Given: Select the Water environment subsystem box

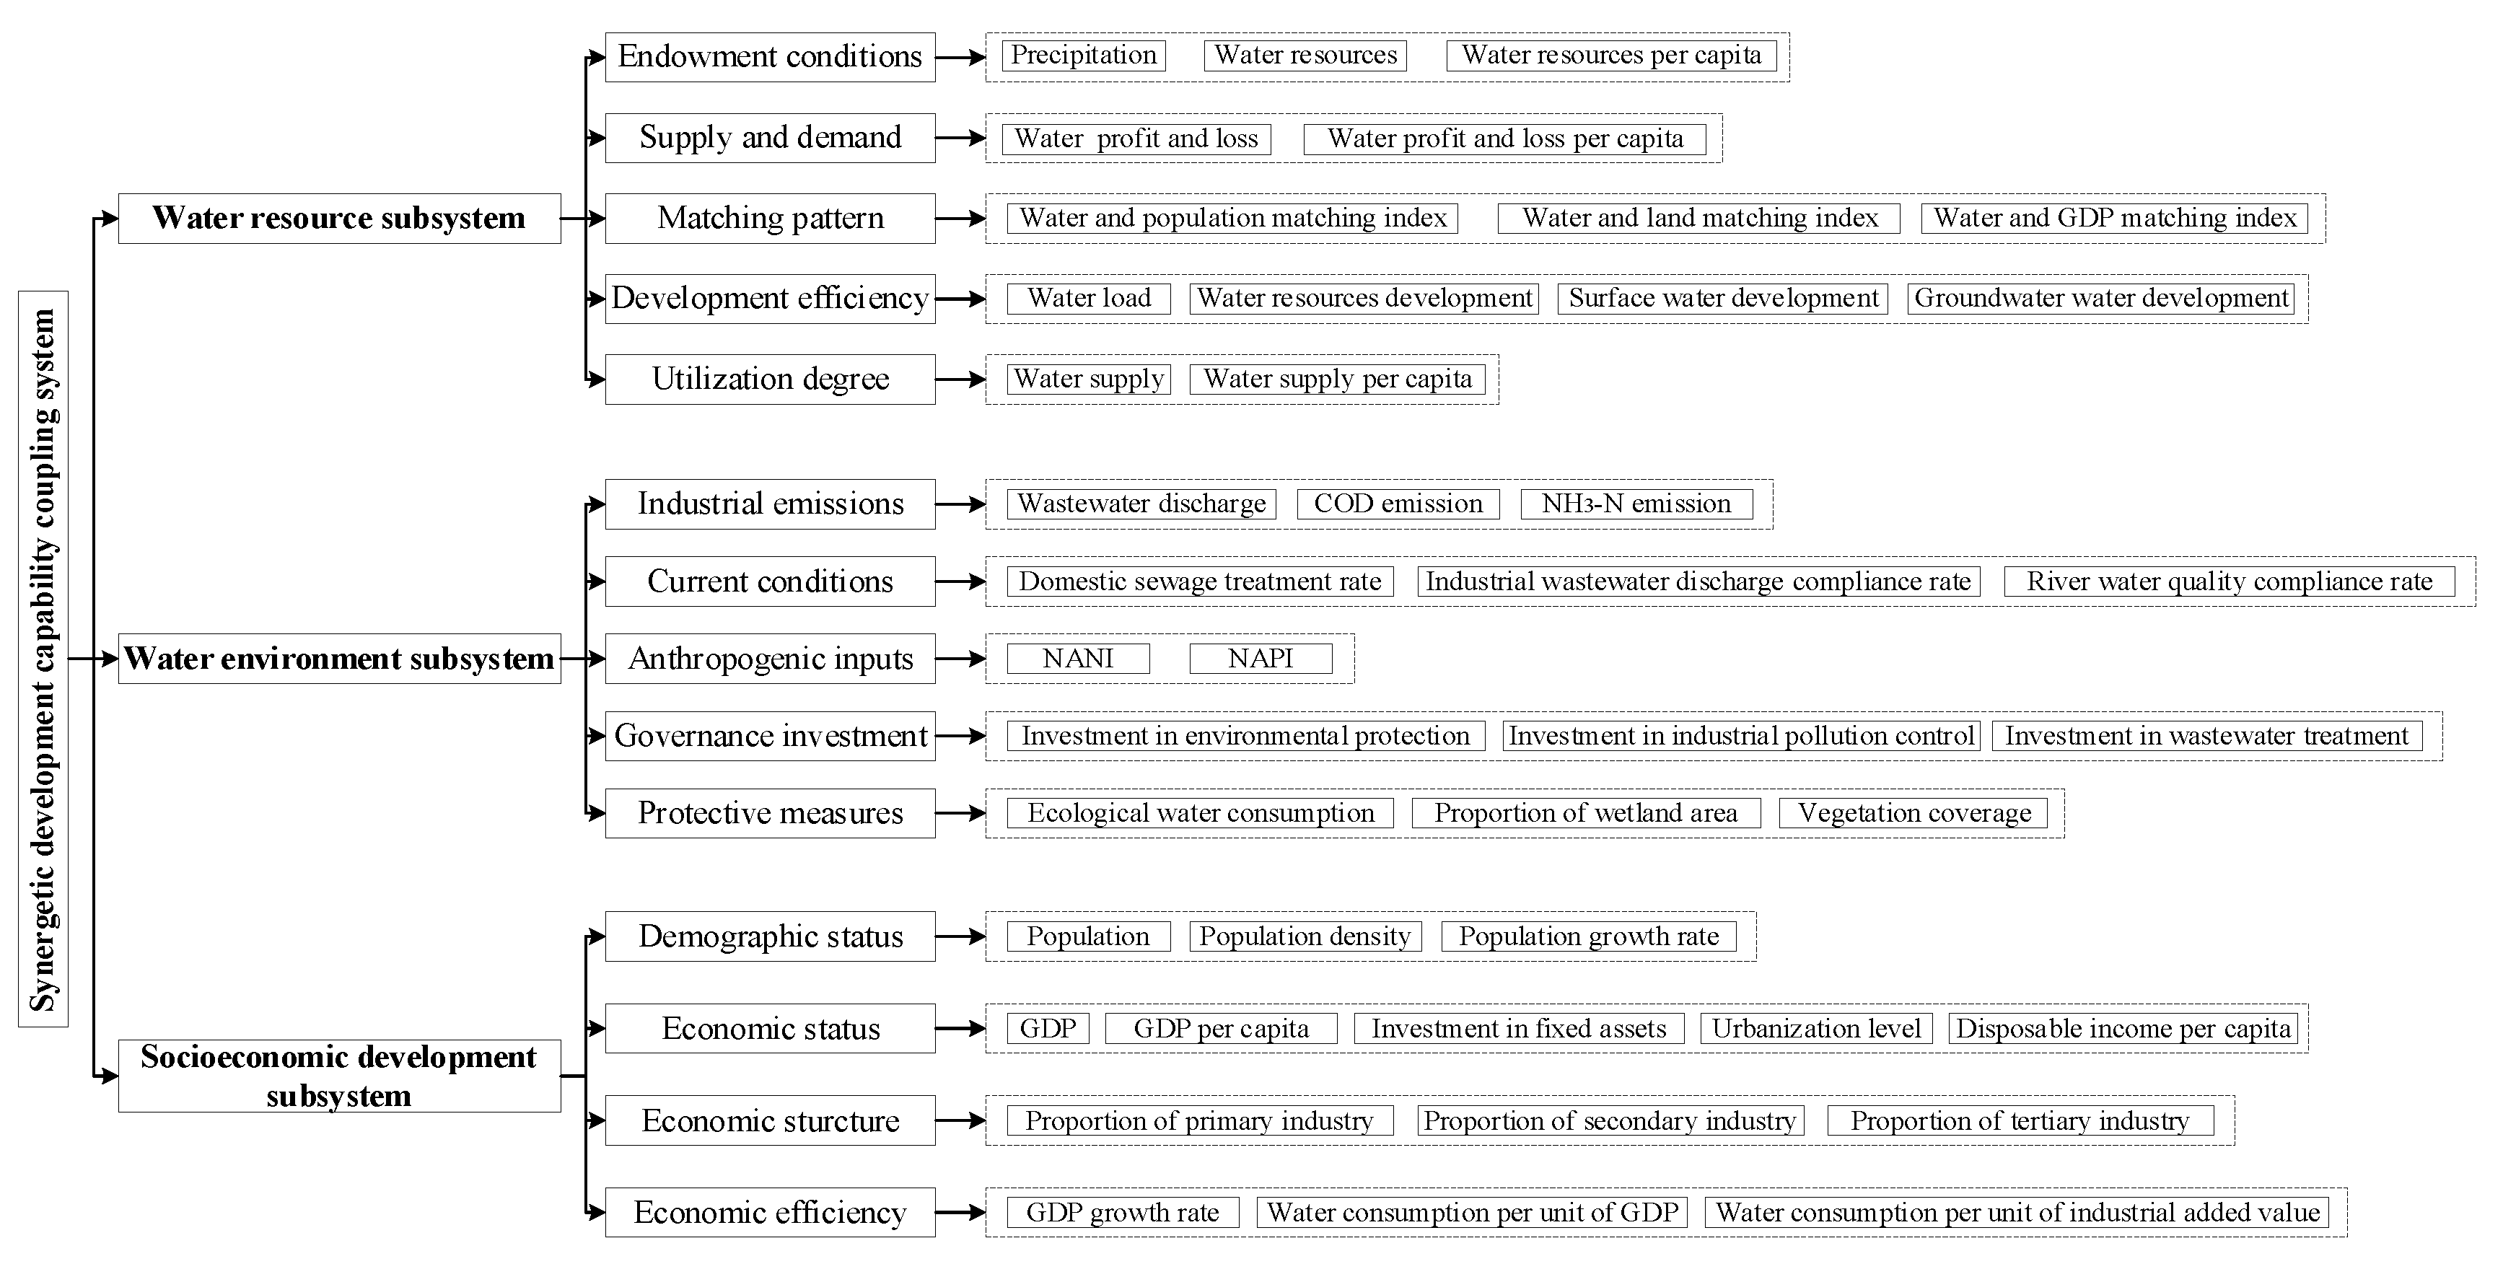Looking at the screenshot, I should click(339, 659).
